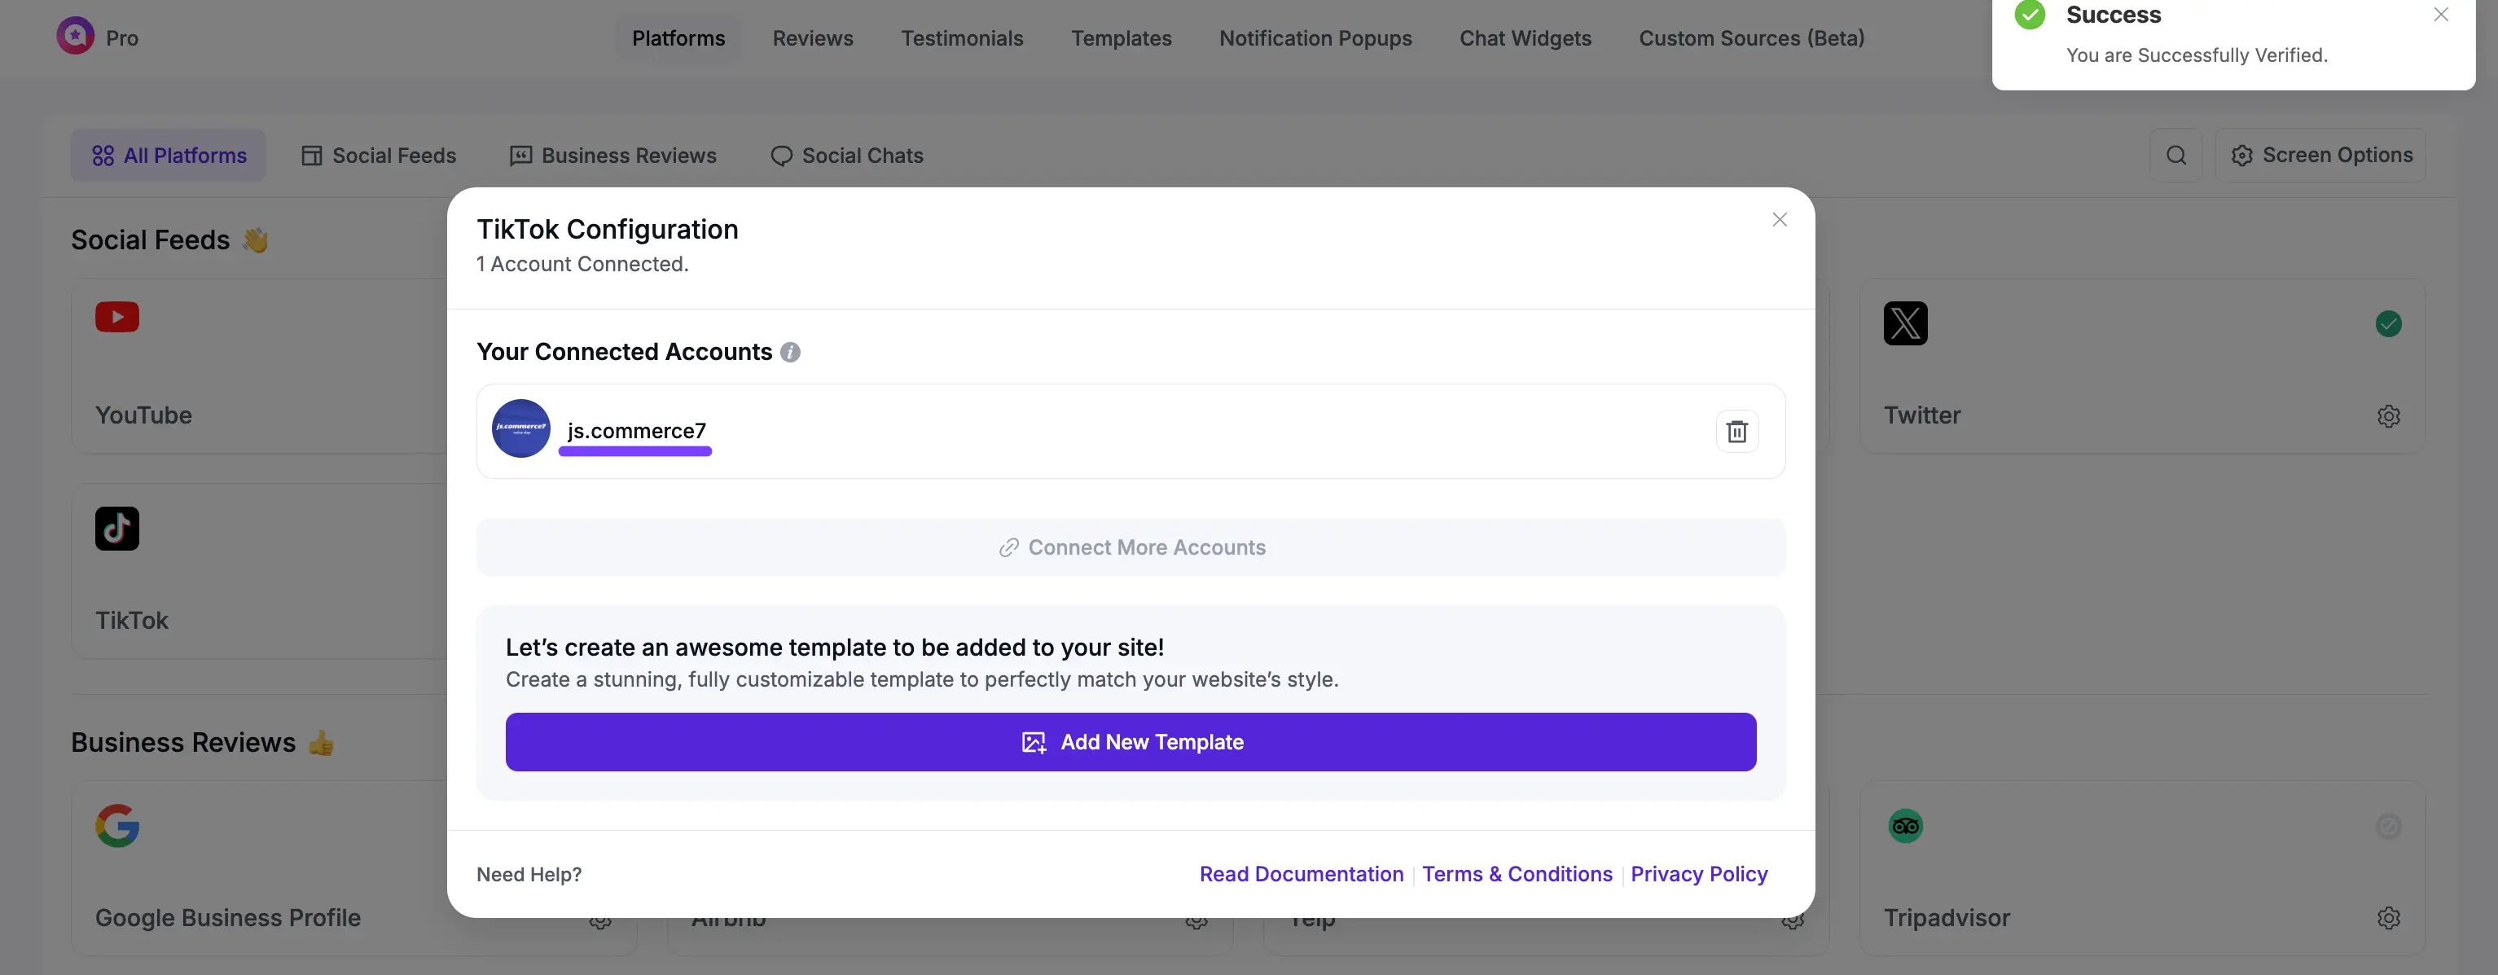The width and height of the screenshot is (2498, 975).
Task: Click Connect More Accounts
Action: point(1130,547)
